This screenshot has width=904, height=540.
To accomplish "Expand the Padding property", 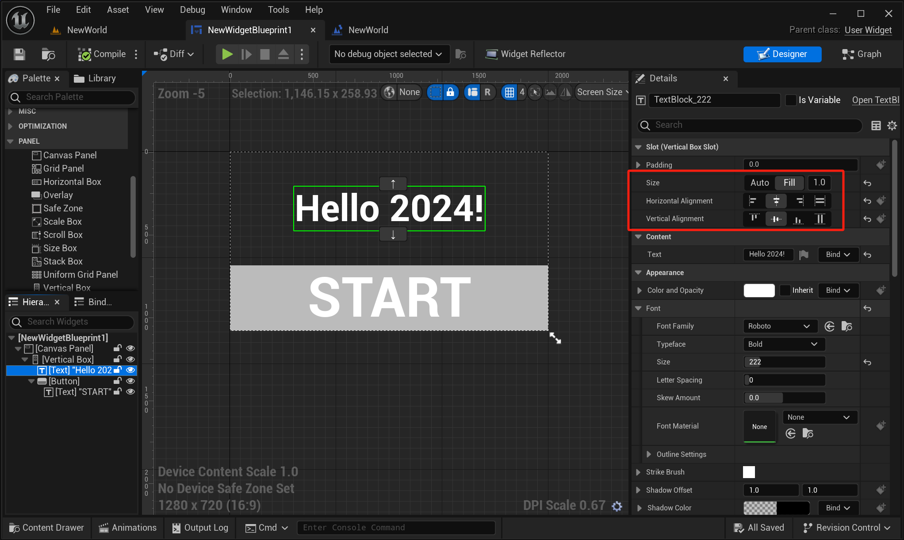I will (x=638, y=165).
